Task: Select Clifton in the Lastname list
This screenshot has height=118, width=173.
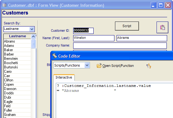Action: tap(17, 80)
